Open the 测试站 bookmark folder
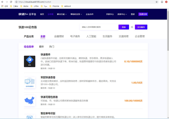The image size is (169, 119). click(24, 6)
